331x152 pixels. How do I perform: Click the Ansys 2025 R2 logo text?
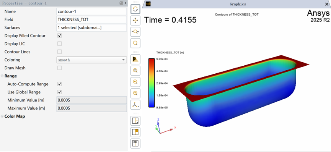(318, 16)
